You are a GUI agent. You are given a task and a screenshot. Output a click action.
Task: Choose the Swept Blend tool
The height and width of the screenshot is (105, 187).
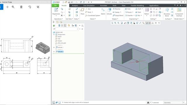pyautogui.click(x=118, y=15)
